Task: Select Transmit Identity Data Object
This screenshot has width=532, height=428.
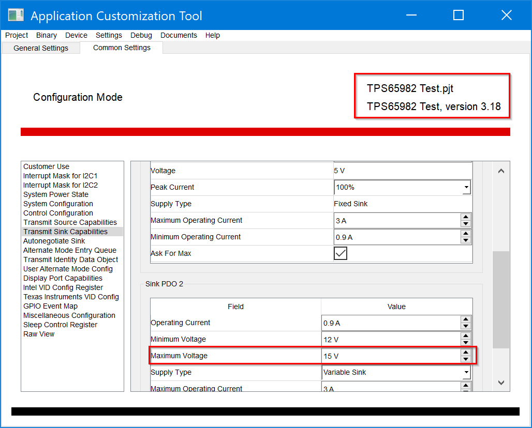Action: 70,259
